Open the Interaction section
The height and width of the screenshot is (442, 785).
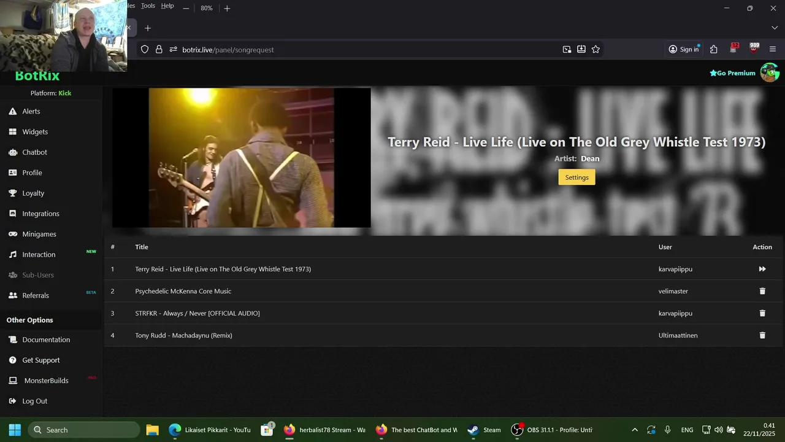pyautogui.click(x=39, y=254)
